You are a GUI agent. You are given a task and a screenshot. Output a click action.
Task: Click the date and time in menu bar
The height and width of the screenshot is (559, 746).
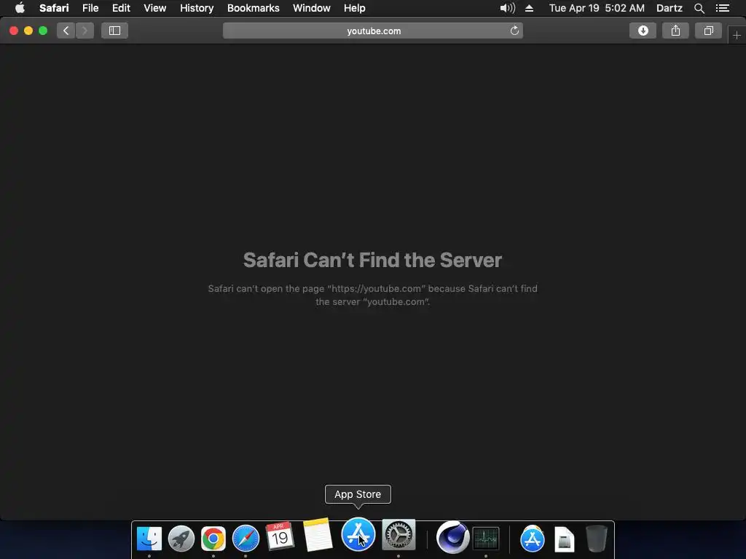coord(597,8)
